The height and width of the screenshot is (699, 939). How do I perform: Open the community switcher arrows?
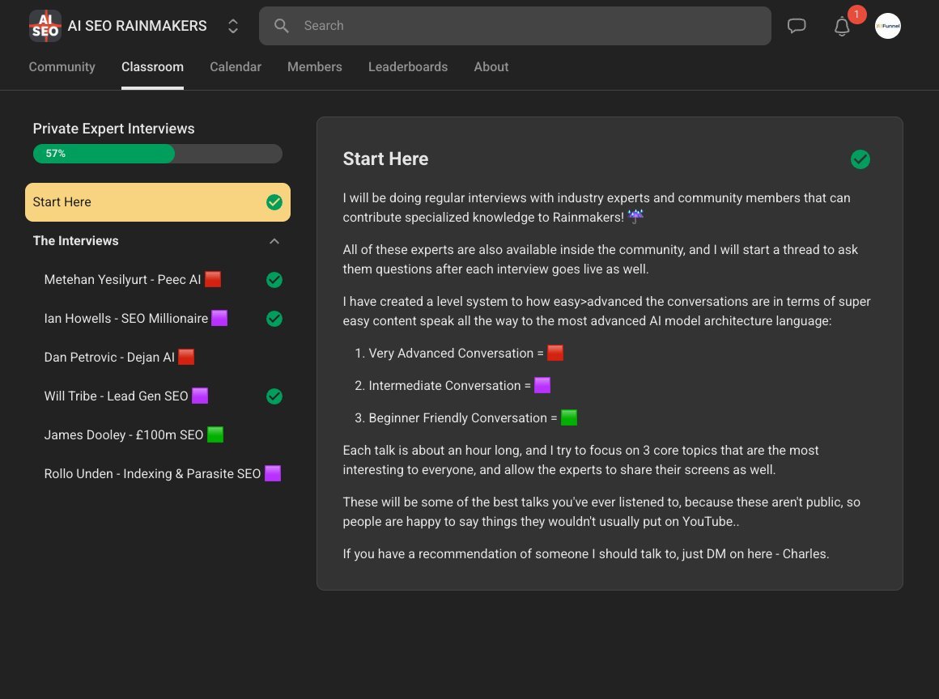pyautogui.click(x=233, y=26)
